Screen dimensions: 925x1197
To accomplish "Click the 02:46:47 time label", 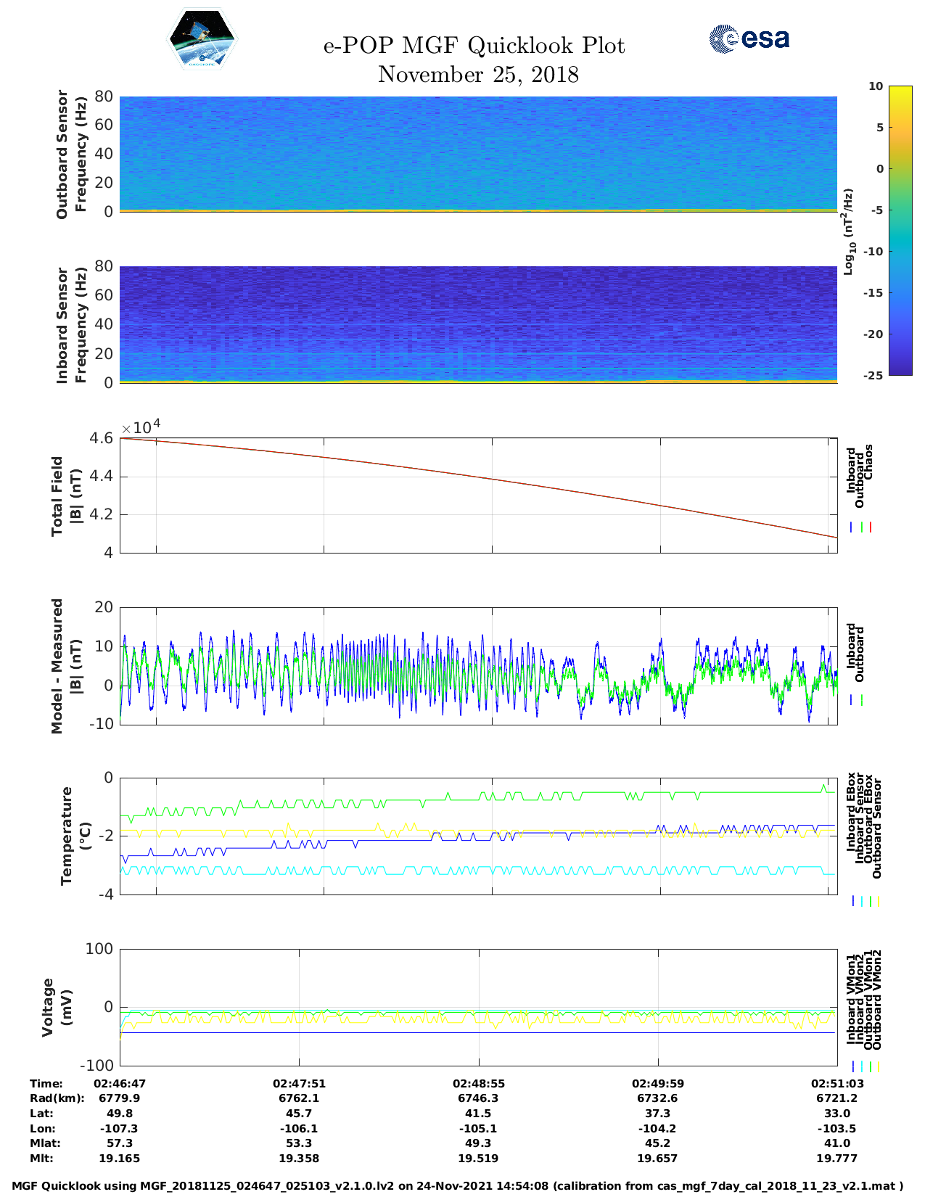I will click(120, 1084).
